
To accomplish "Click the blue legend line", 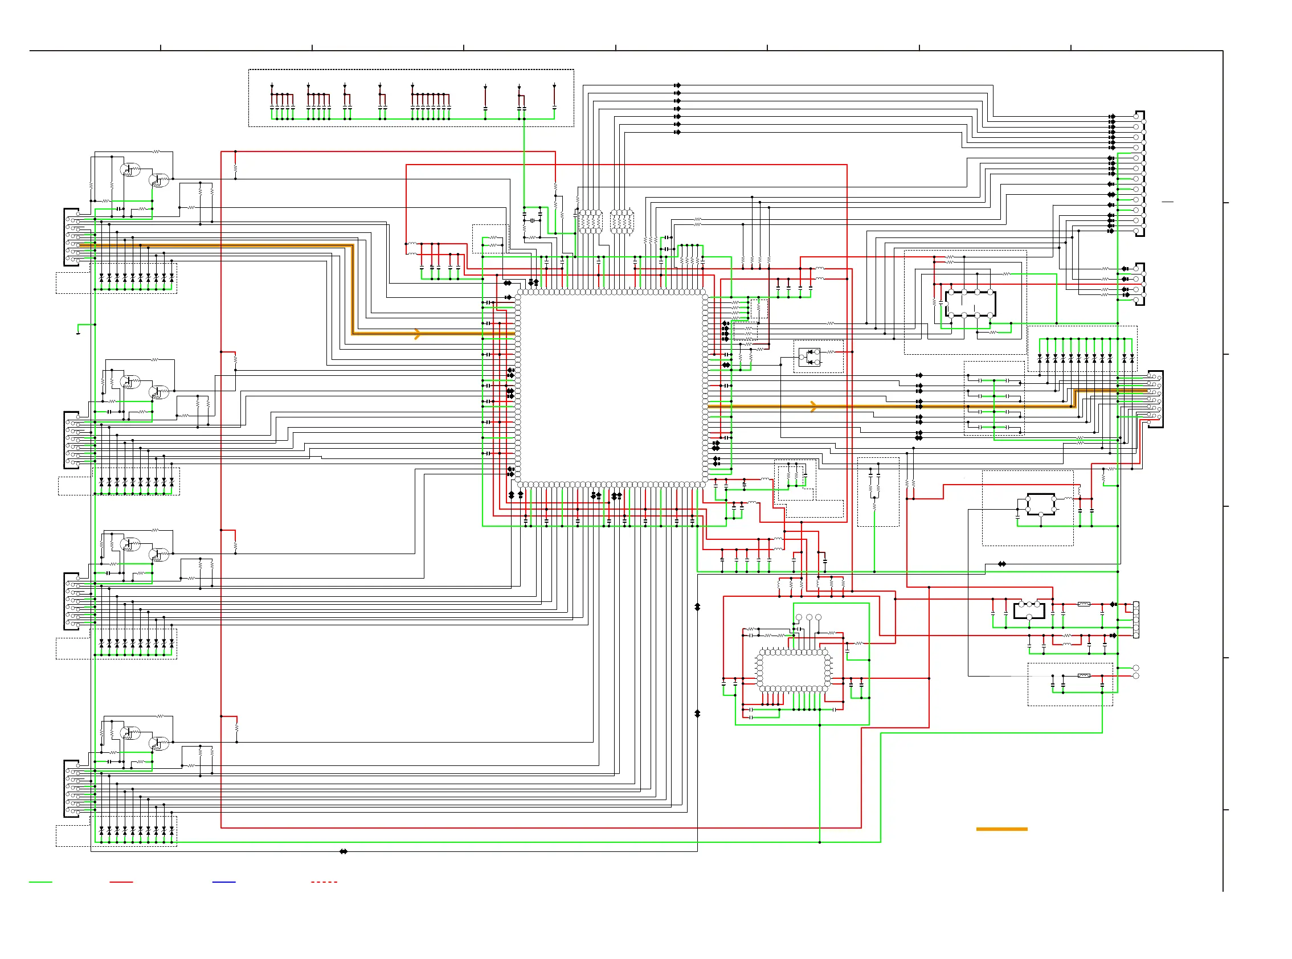I will [224, 882].
